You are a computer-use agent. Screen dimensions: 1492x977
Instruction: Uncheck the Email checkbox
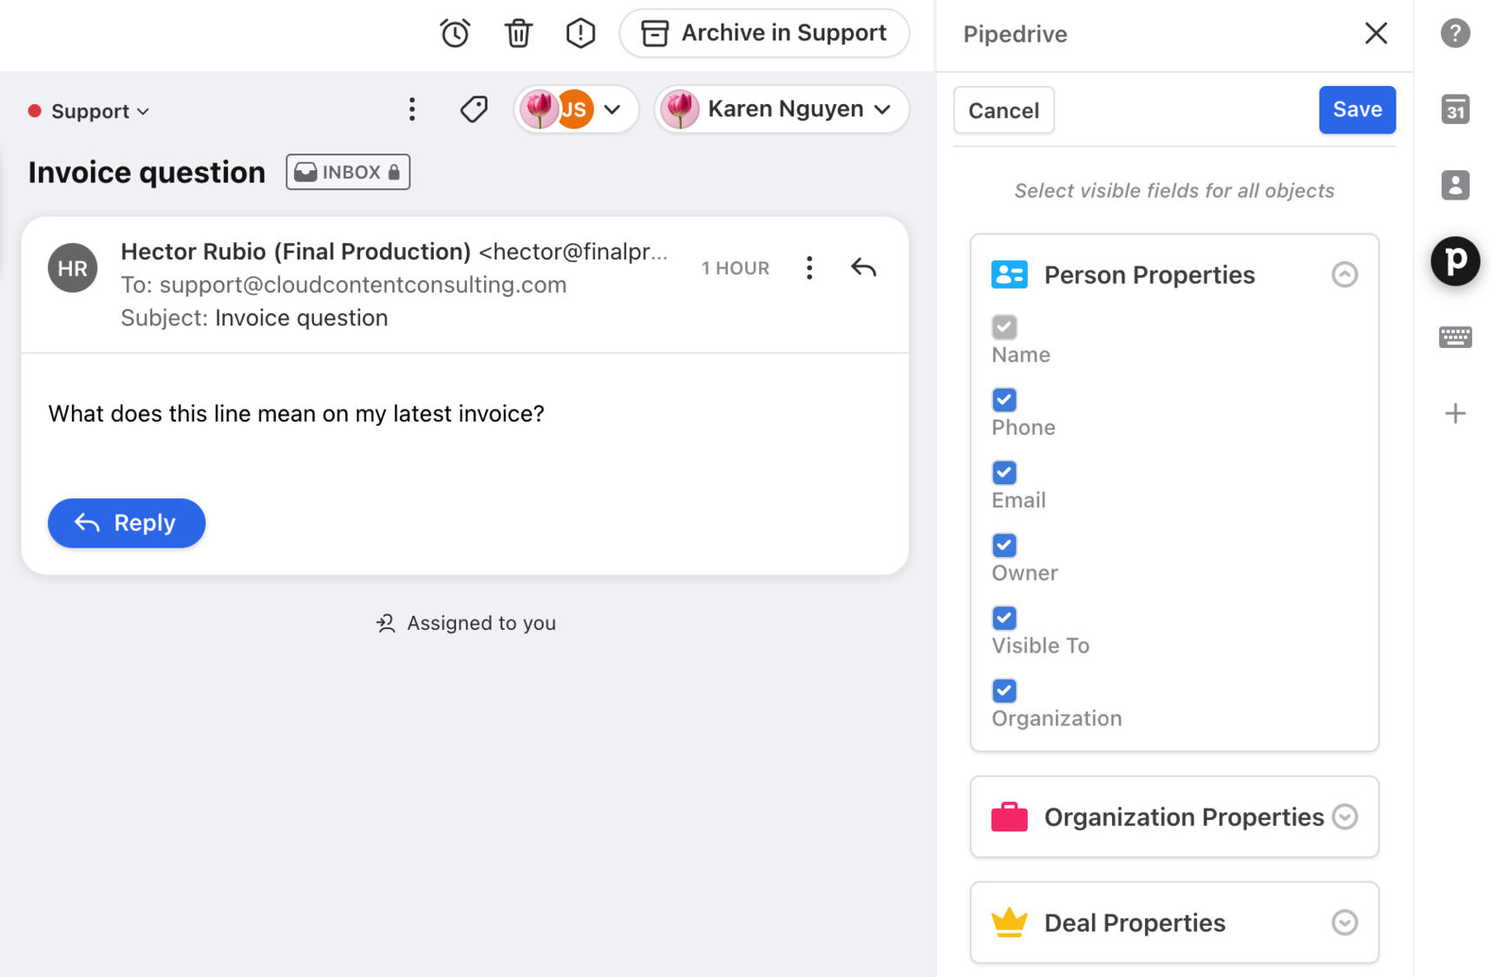tap(1004, 473)
